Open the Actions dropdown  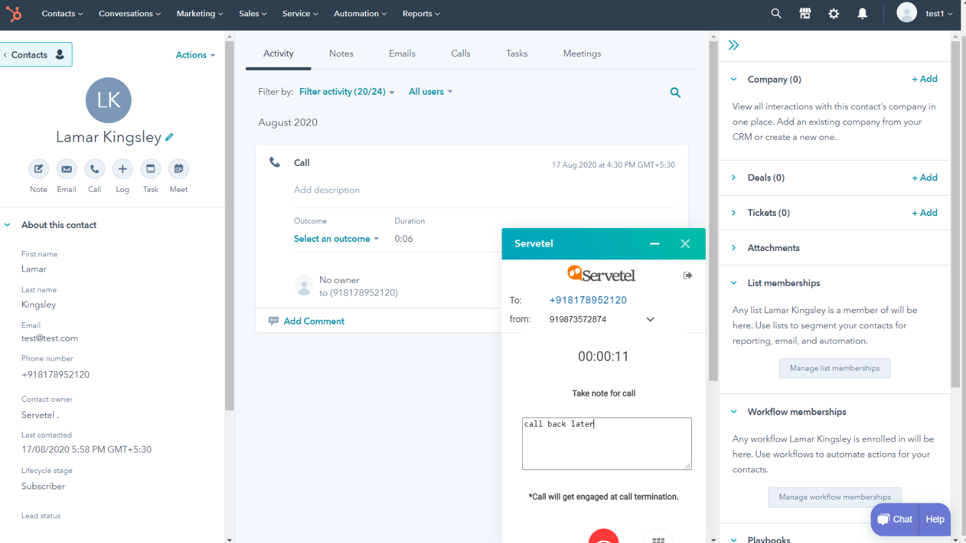coord(195,55)
